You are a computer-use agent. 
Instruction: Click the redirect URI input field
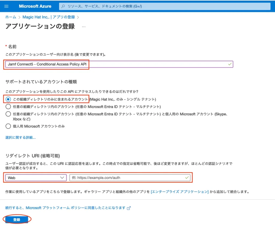click(x=129, y=178)
